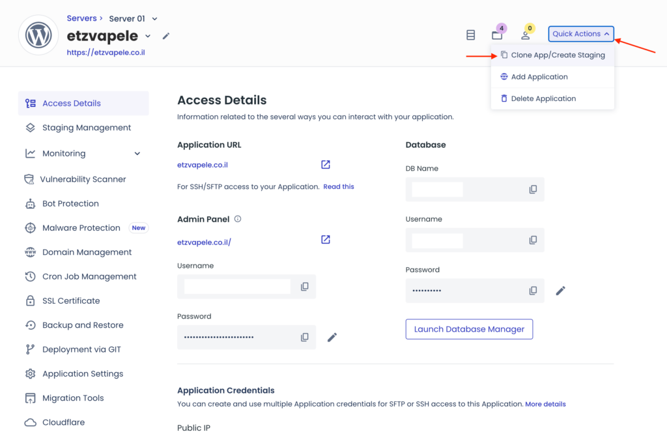Click the Database Username field
The width and height of the screenshot is (667, 434).
click(x=475, y=240)
